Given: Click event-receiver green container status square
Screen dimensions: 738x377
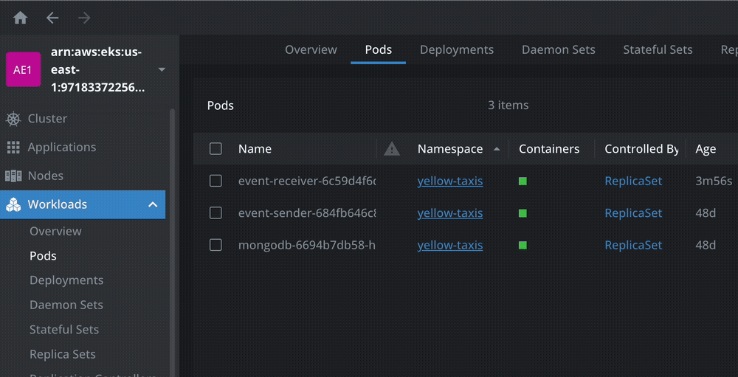Looking at the screenshot, I should tap(523, 181).
